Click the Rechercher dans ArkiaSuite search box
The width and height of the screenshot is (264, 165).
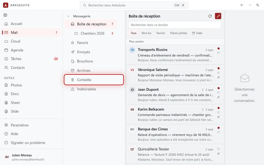pyautogui.click(x=134, y=5)
